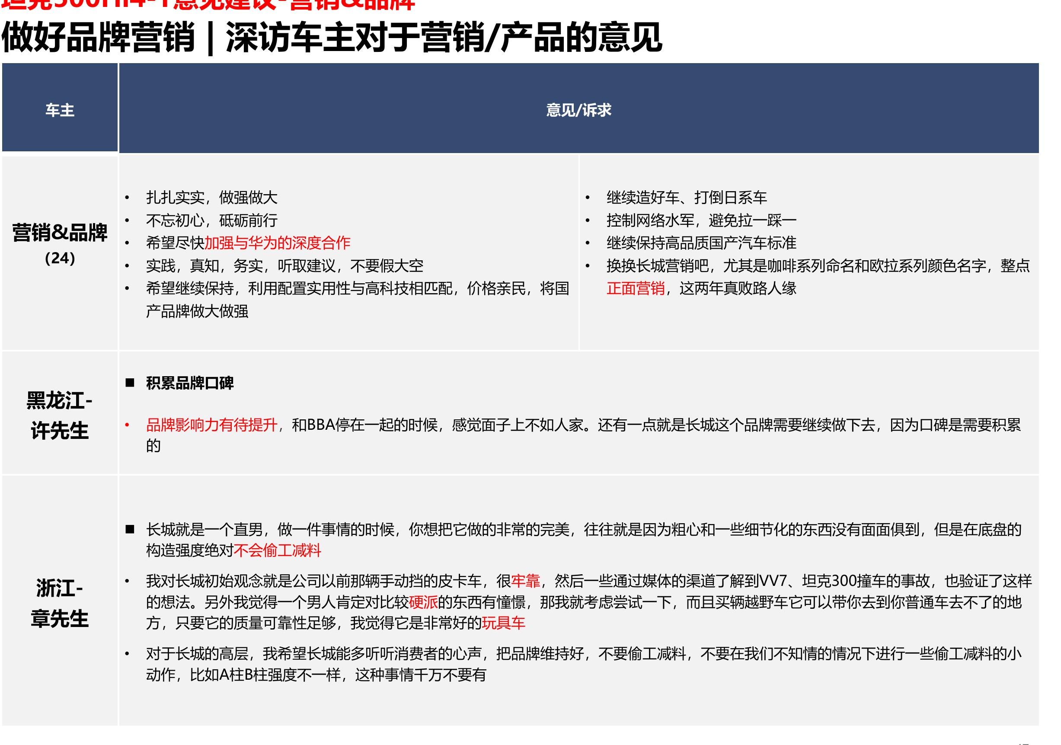Click the '营销&品牌' row label
Viewport: 1061px width, 745px height.
tap(60, 233)
